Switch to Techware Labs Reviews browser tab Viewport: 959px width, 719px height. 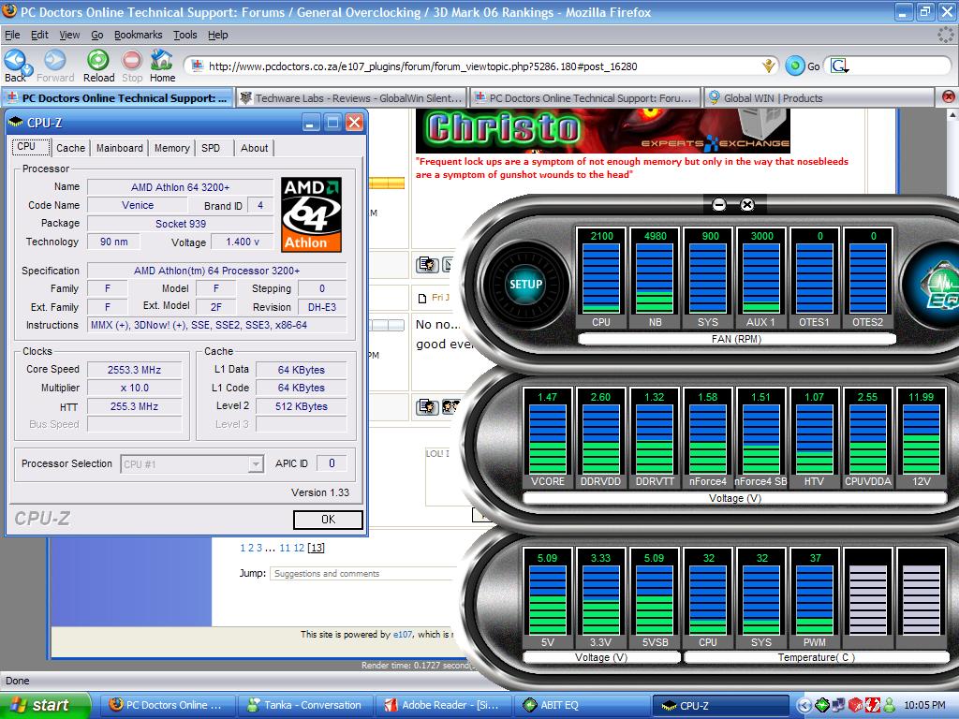[x=351, y=97]
